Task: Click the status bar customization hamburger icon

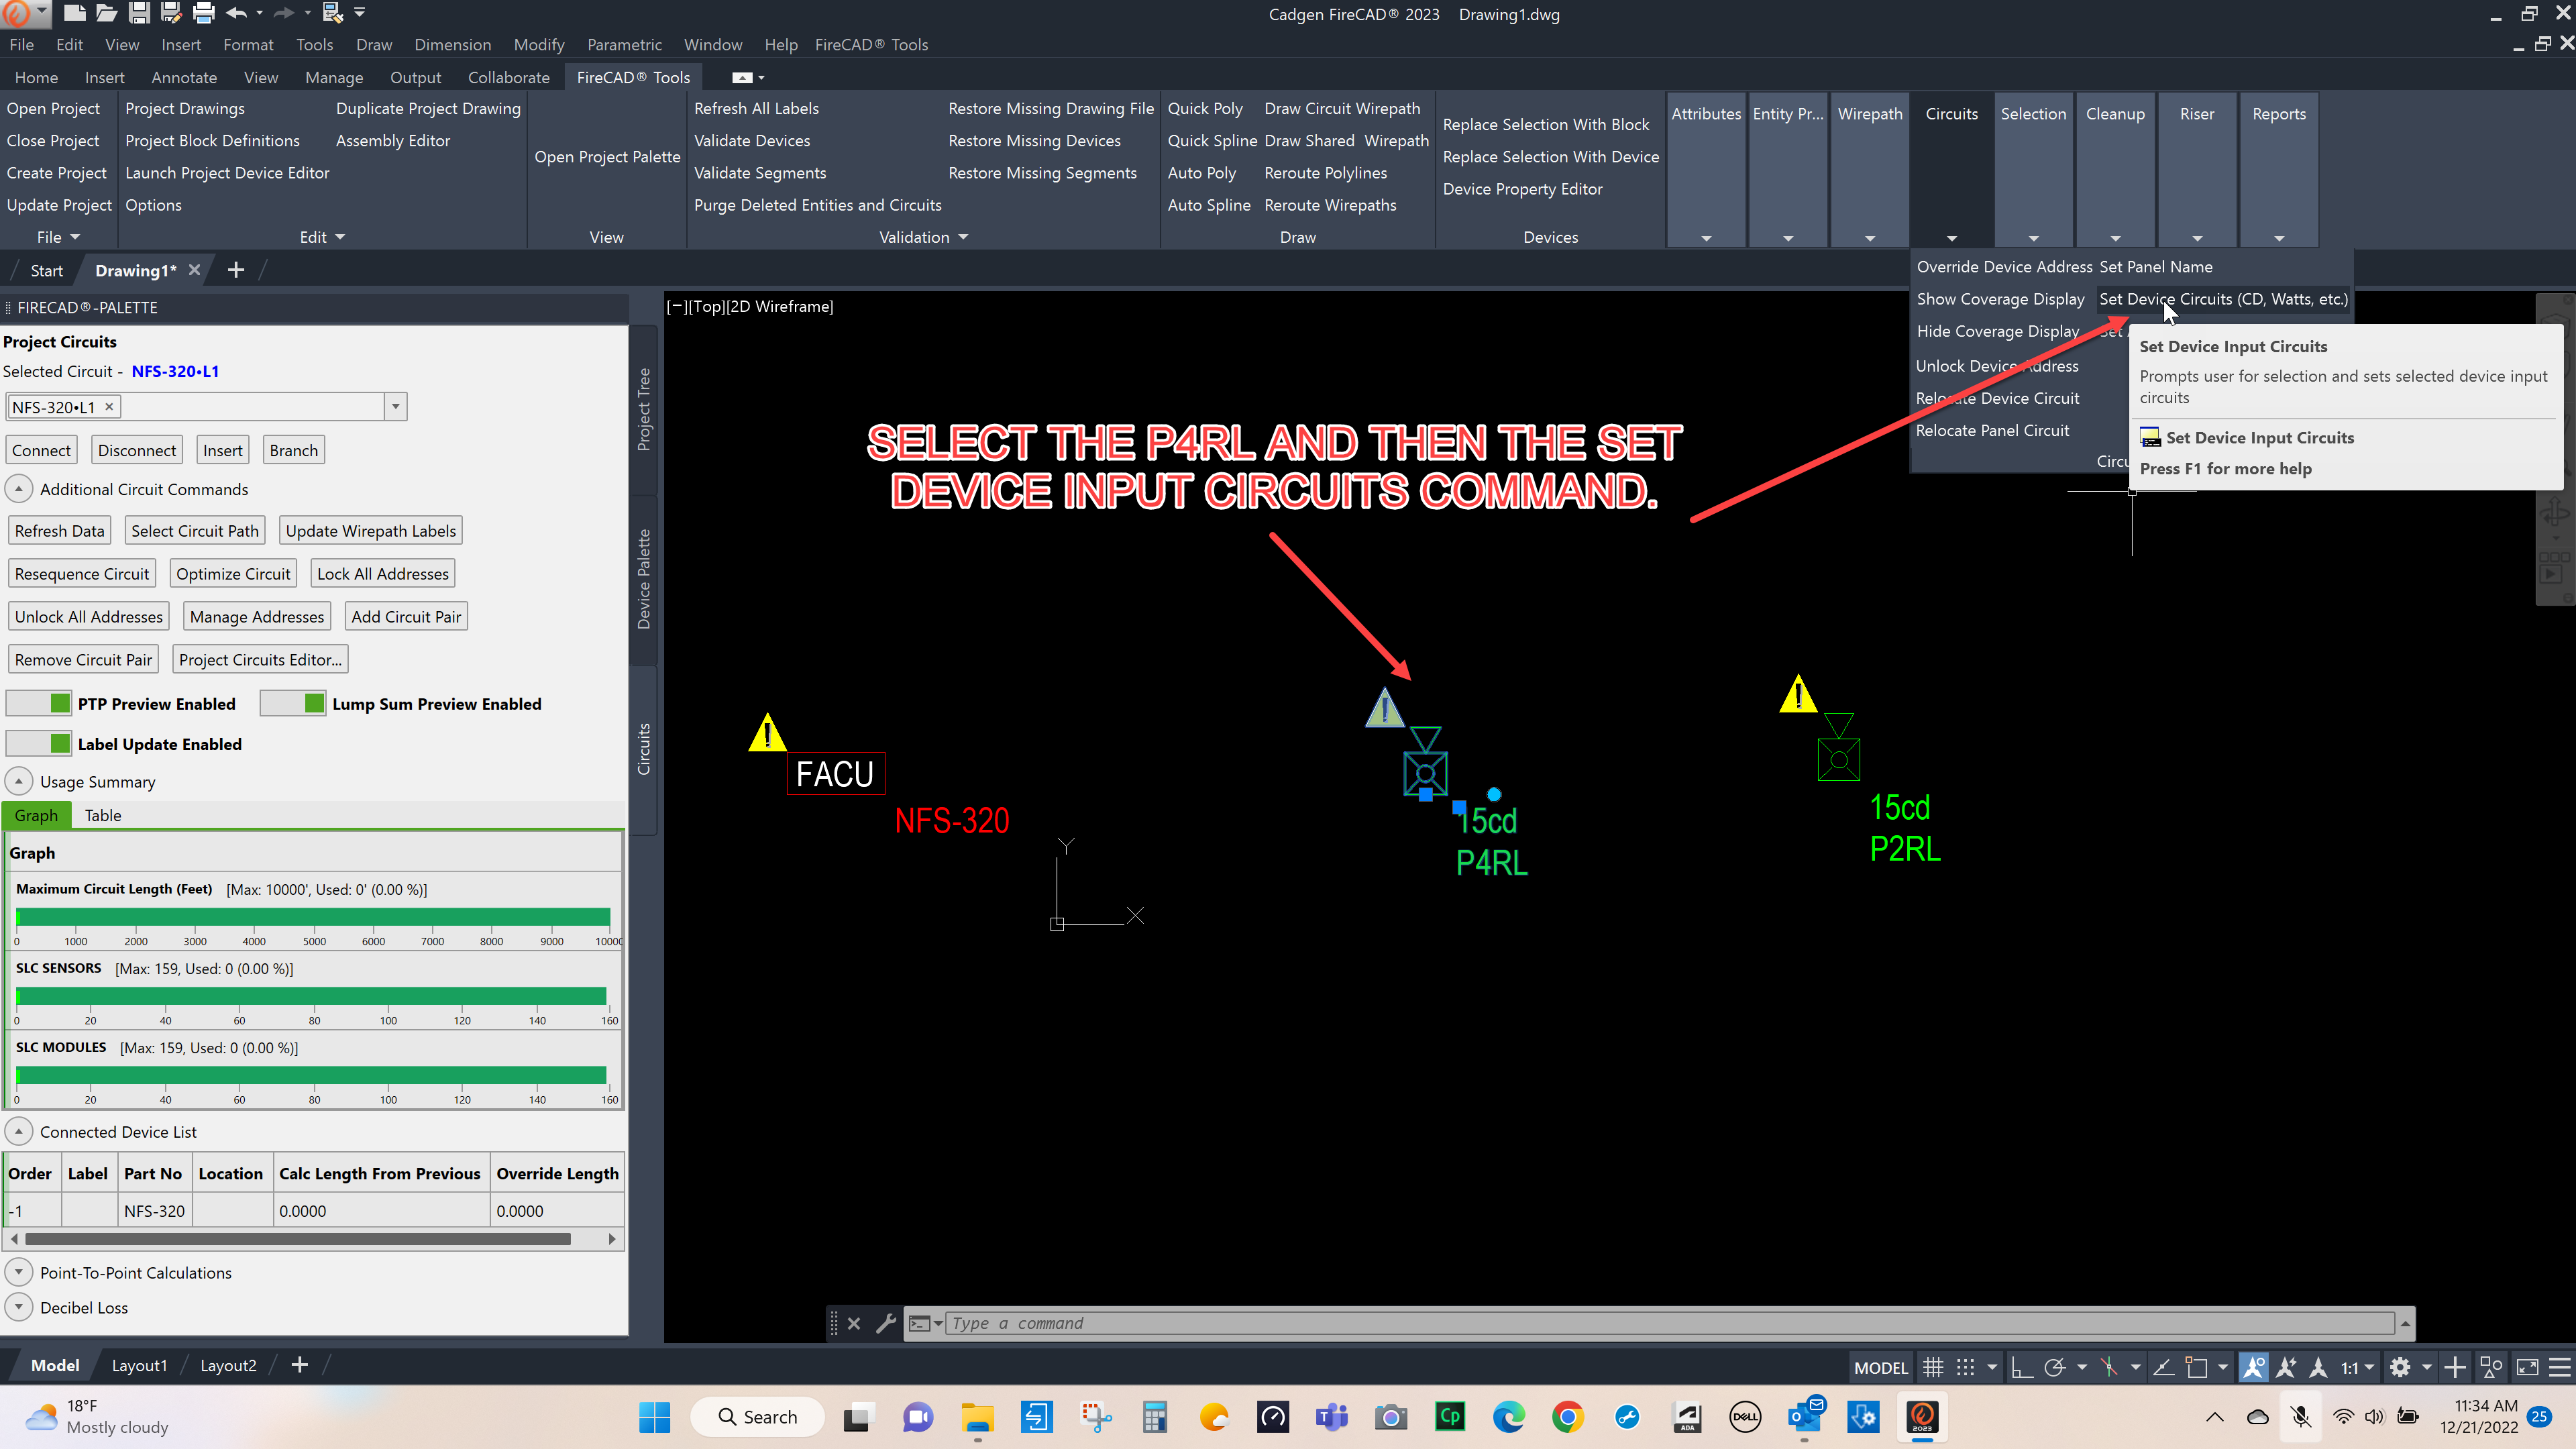Action: 2560,1367
